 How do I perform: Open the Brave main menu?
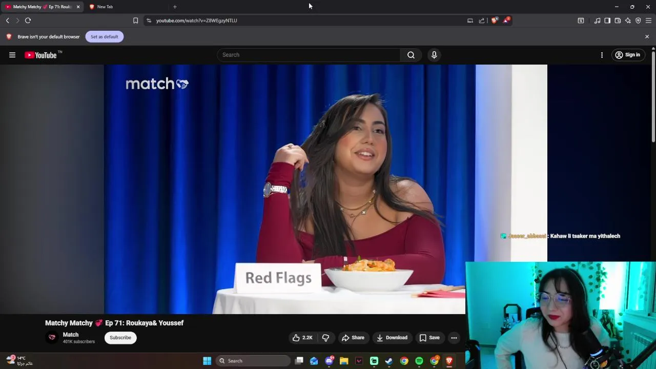pos(648,20)
